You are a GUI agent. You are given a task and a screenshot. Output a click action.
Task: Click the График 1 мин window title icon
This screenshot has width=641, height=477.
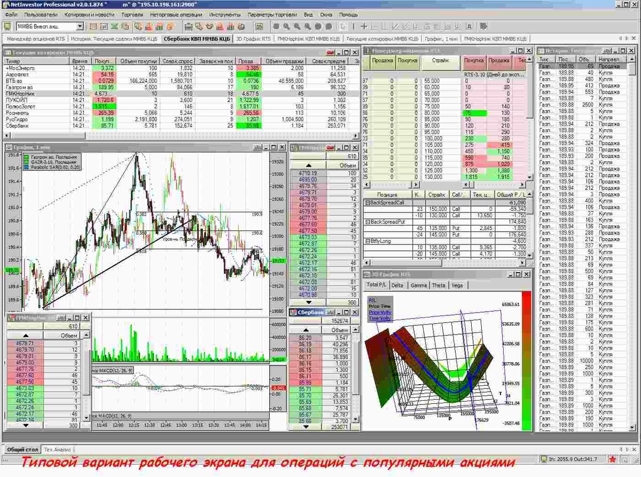pyautogui.click(x=9, y=147)
